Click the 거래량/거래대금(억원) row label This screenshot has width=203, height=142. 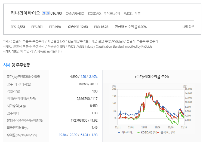(21, 99)
